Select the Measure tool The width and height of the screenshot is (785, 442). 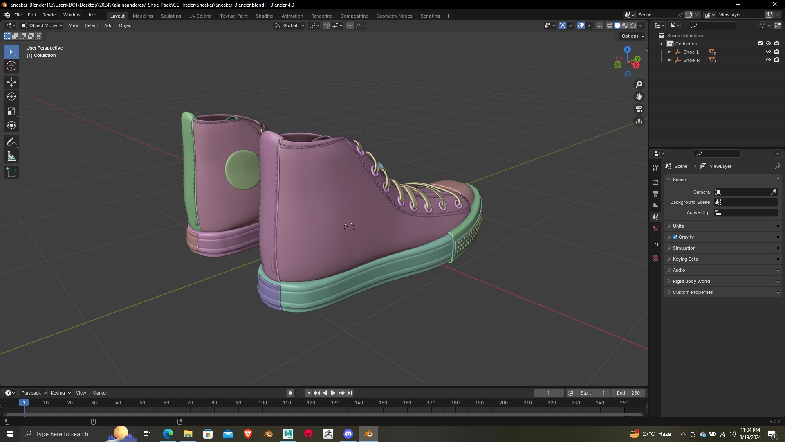[x=11, y=156]
